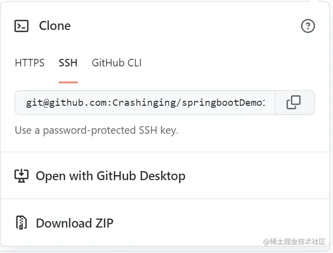The image size is (333, 253).
Task: Select the SSH tab
Action: pyautogui.click(x=68, y=63)
